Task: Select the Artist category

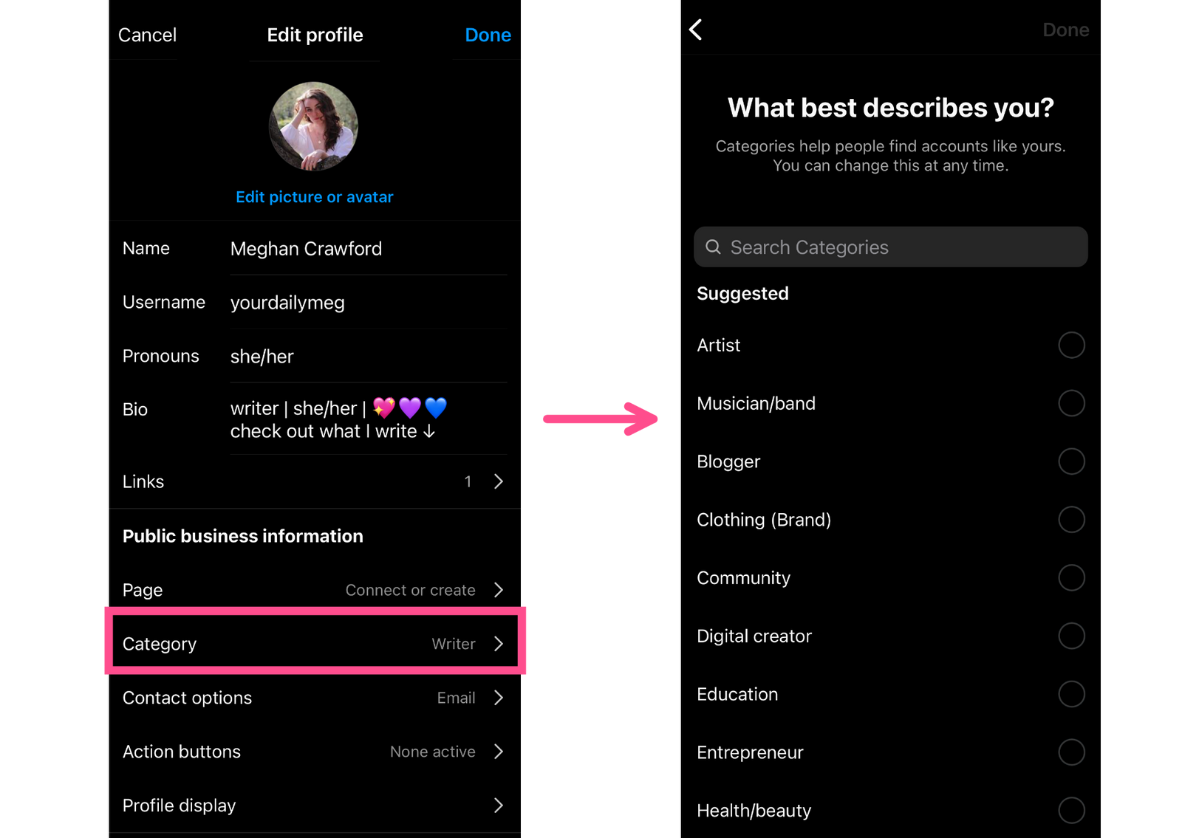Action: (x=1071, y=345)
